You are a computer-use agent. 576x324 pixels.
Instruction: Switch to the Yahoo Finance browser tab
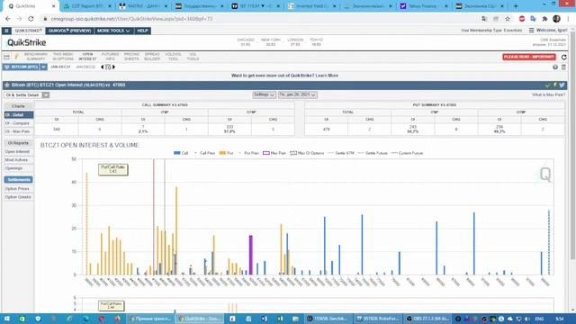click(x=422, y=6)
